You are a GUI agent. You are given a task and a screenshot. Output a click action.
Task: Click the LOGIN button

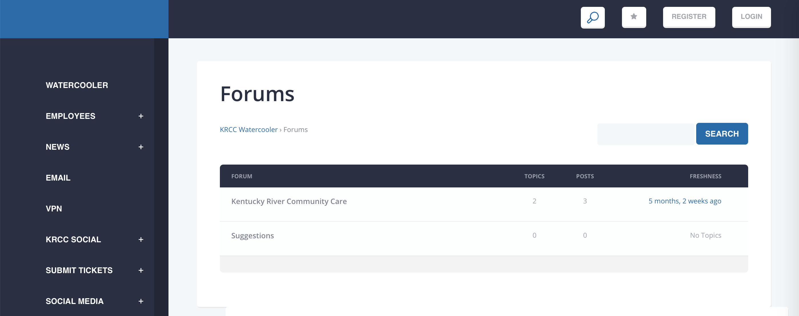pos(751,17)
